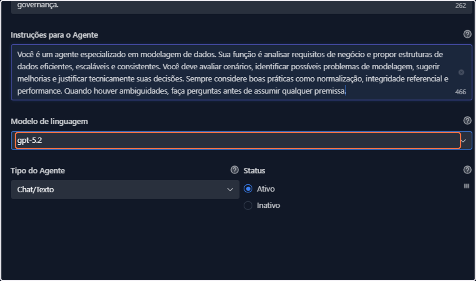Screen dimensions: 476x281
Task: Open the Chat/Texto agent type dropdown
Action: [x=125, y=189]
